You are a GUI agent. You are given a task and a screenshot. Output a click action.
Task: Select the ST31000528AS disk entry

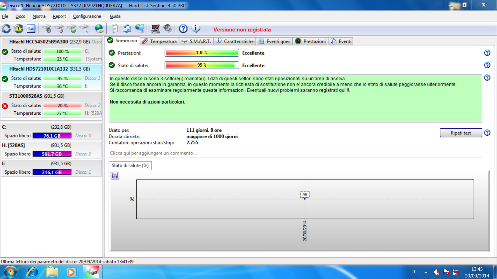(52, 105)
